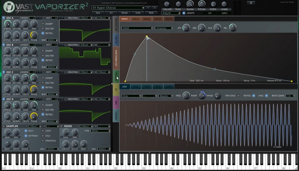Viewport: 299px width, 171px height.
Task: Click the Init button
Action: (111, 13)
